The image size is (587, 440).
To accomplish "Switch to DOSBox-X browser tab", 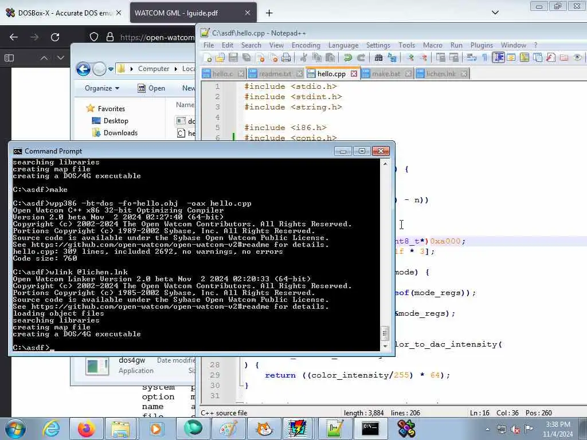I will [x=64, y=13].
